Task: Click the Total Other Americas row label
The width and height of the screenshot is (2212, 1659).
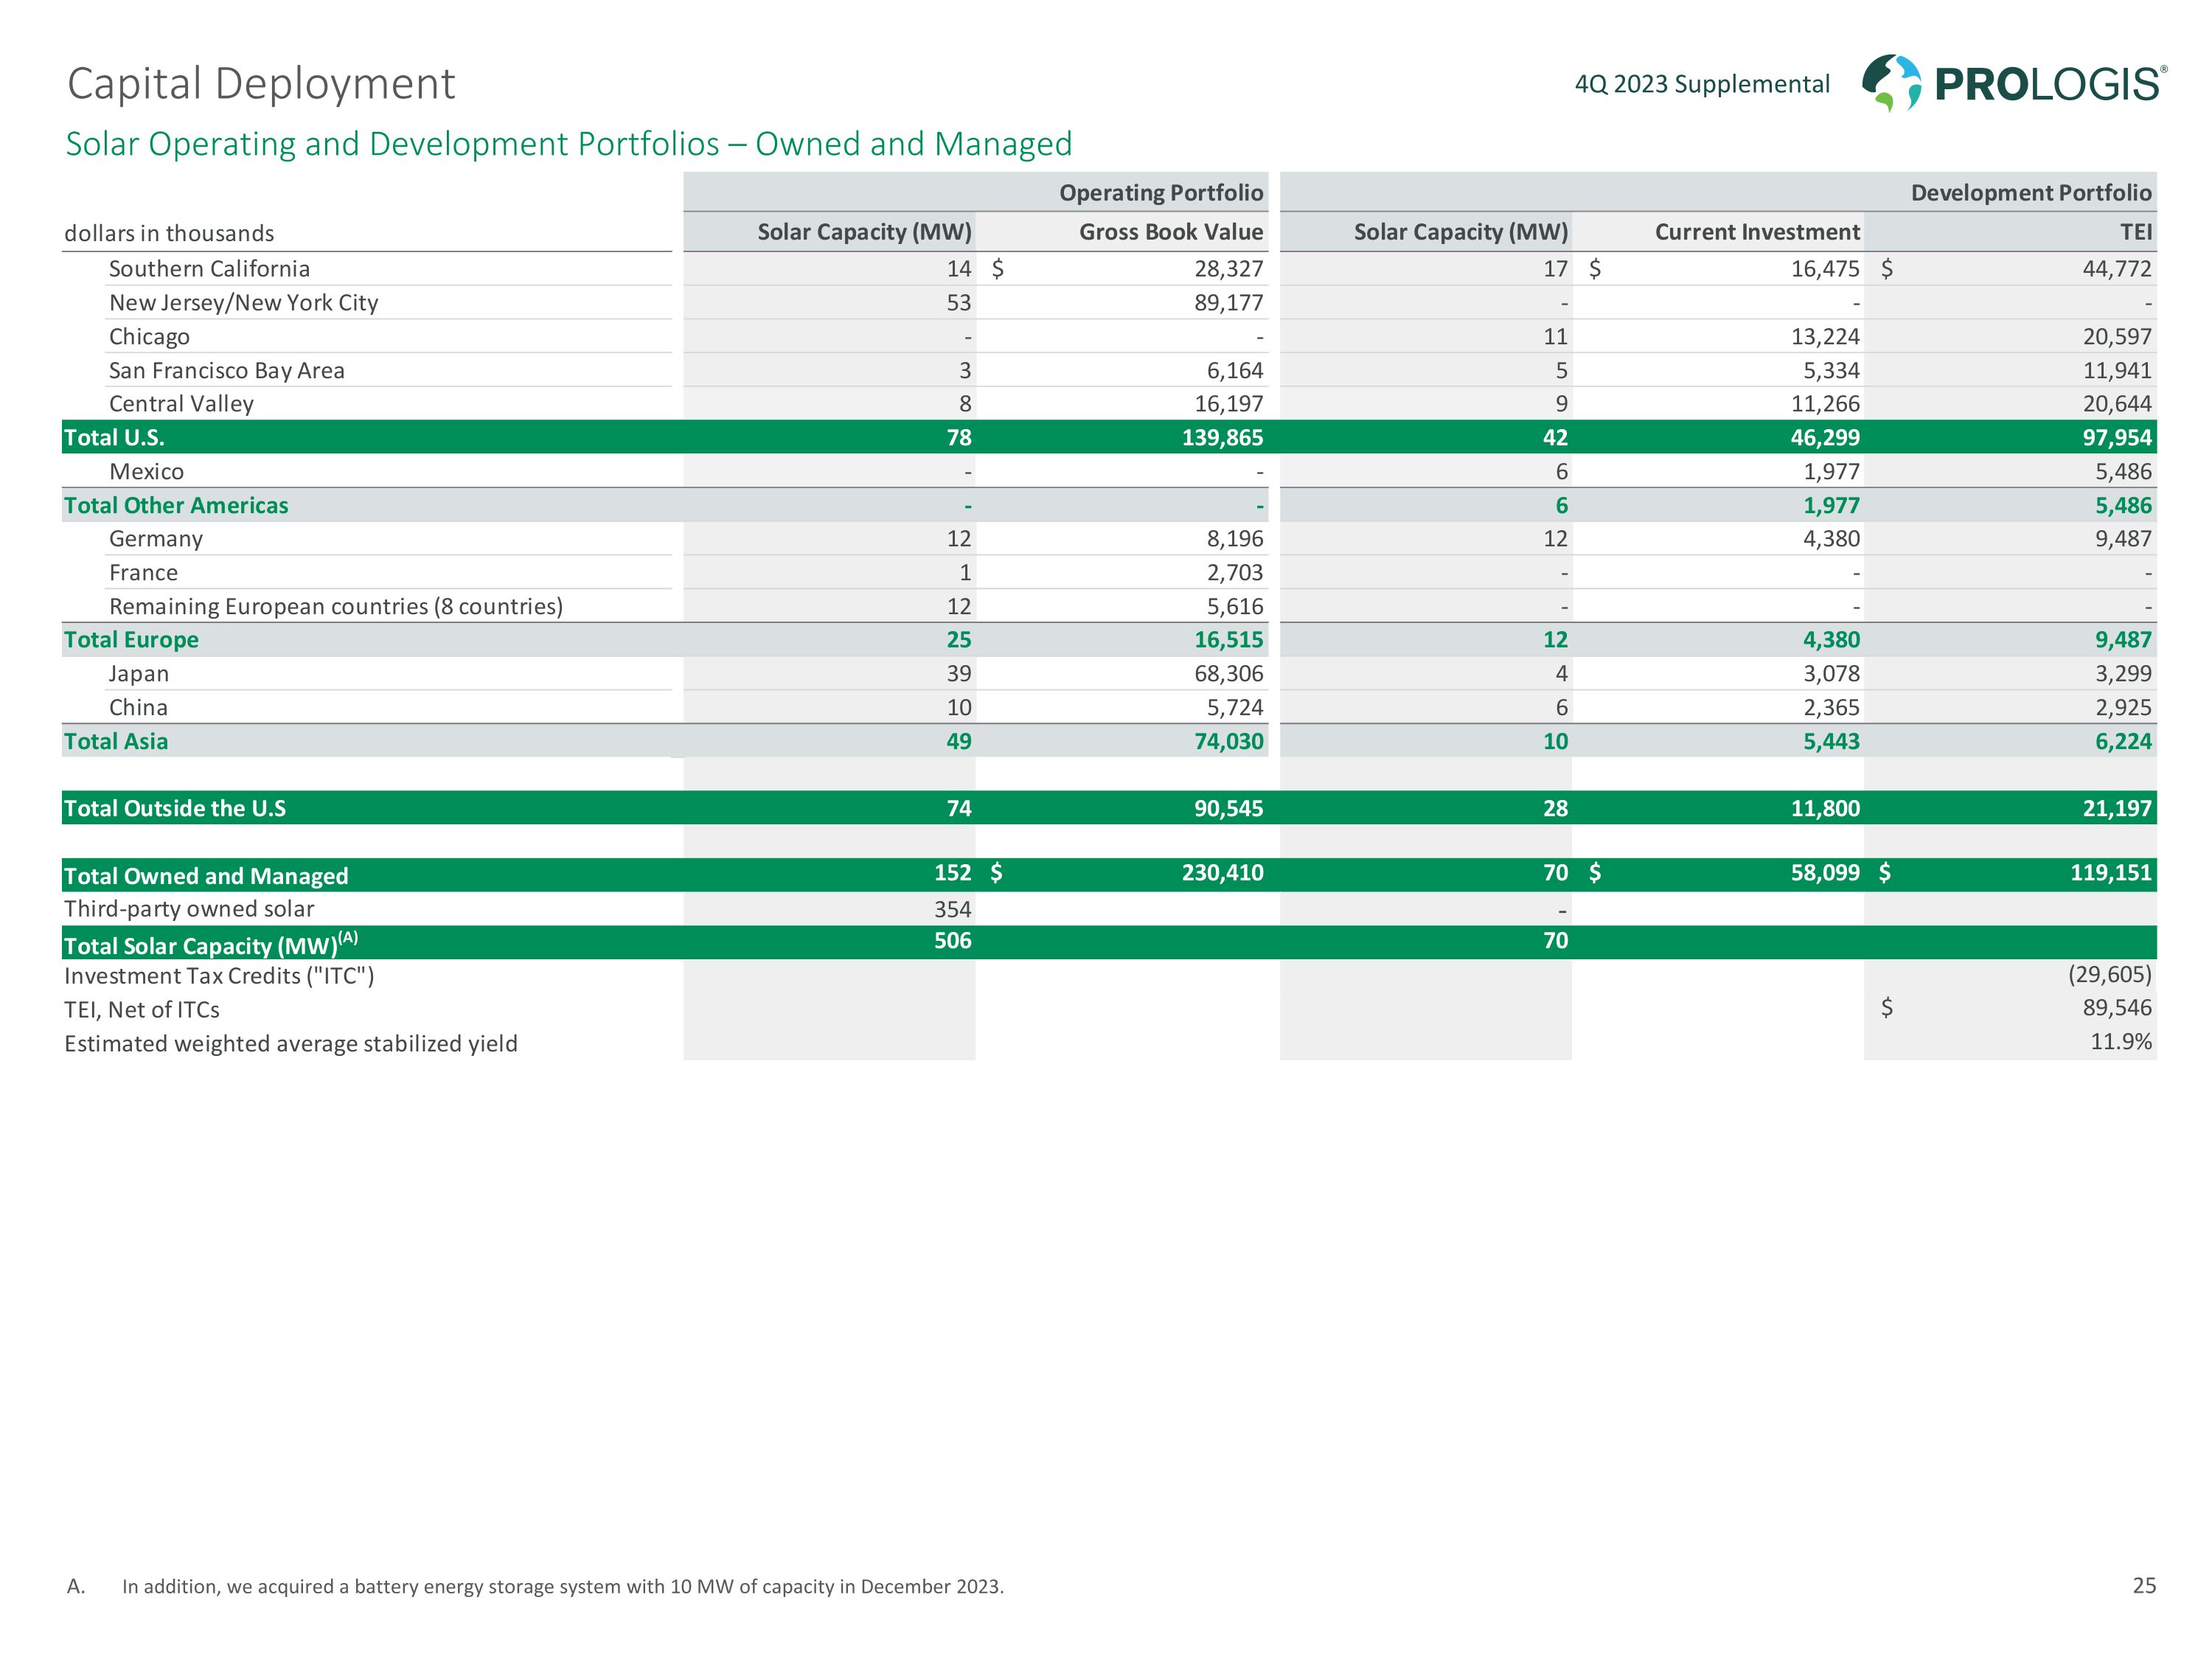Action: [x=176, y=505]
